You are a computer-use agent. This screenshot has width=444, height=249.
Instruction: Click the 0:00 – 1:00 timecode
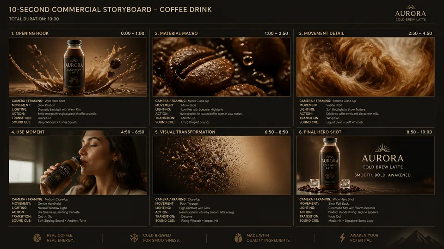[133, 33]
